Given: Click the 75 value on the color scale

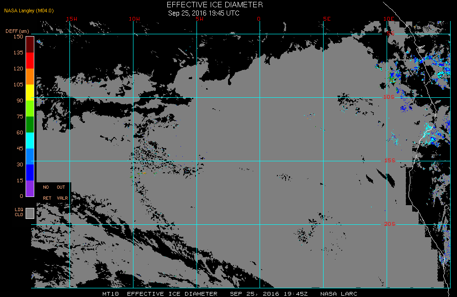Looking at the screenshot, I should pyautogui.click(x=20, y=117).
